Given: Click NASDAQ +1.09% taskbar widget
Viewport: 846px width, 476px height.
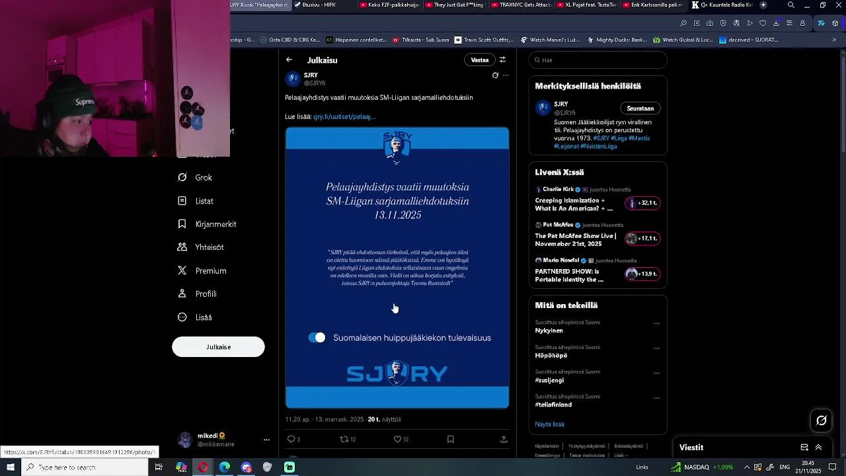Looking at the screenshot, I should click(x=702, y=467).
